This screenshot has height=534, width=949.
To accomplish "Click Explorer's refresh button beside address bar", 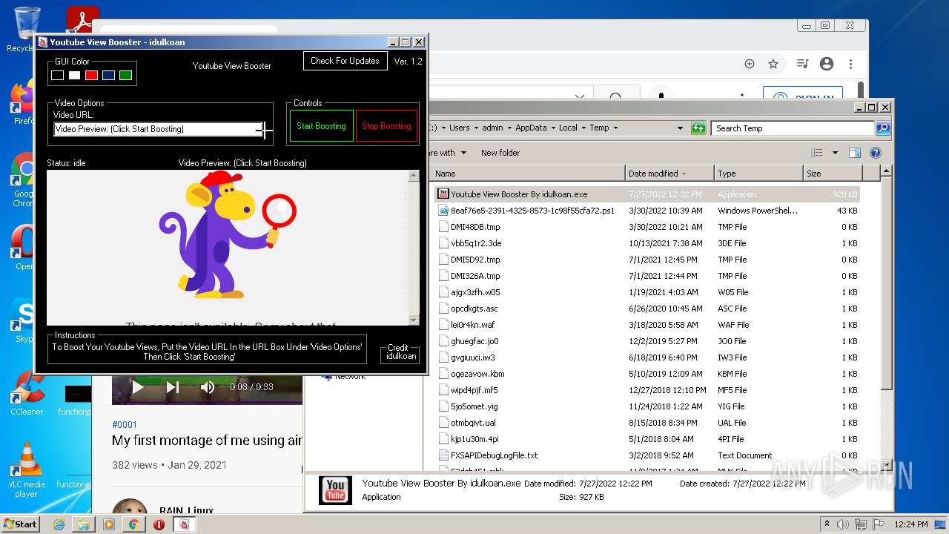I will (698, 128).
